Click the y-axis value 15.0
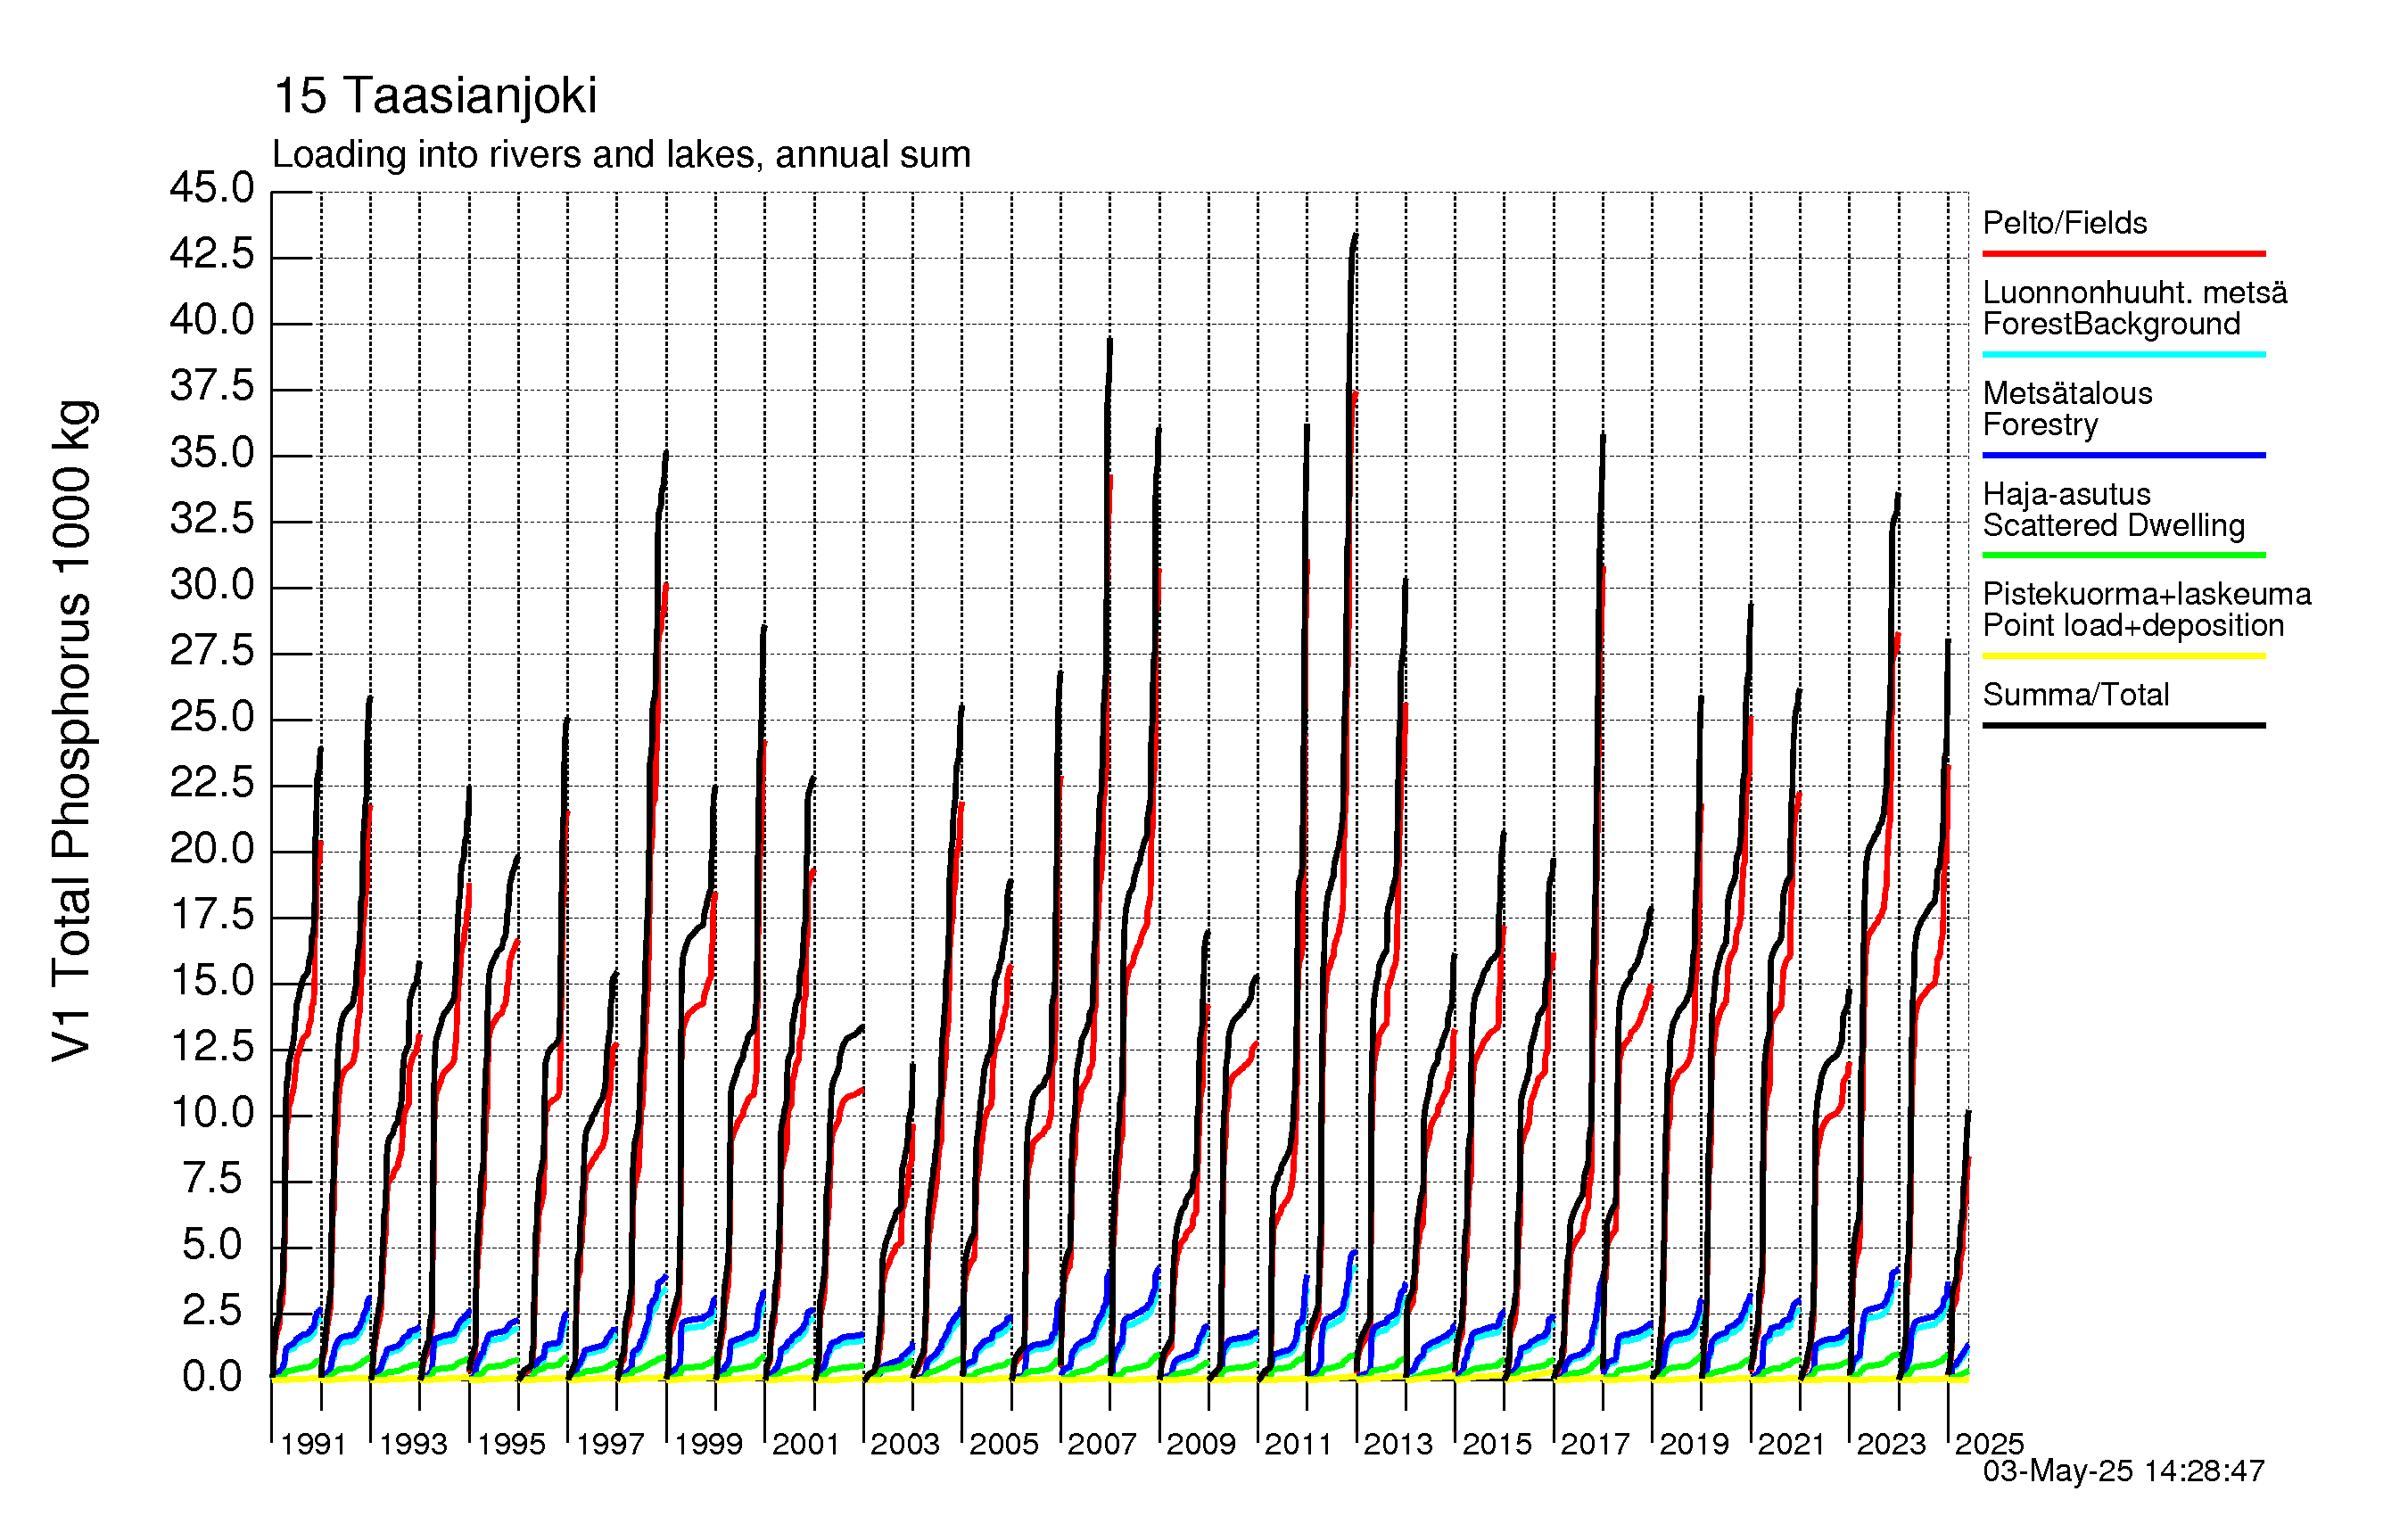Image resolution: width=2408 pixels, height=1516 pixels. [x=212, y=981]
